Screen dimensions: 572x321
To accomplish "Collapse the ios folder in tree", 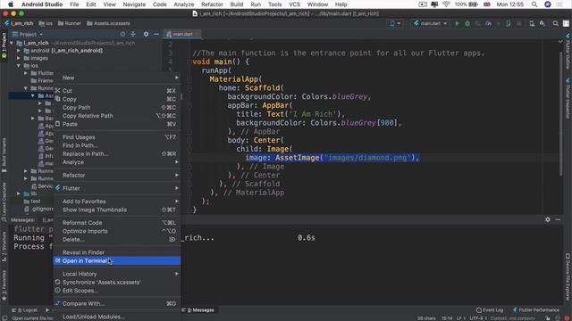I will click(x=19, y=66).
